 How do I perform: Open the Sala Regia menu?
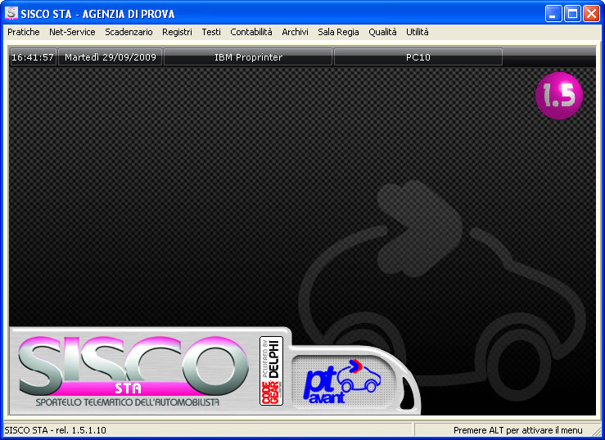click(x=338, y=32)
